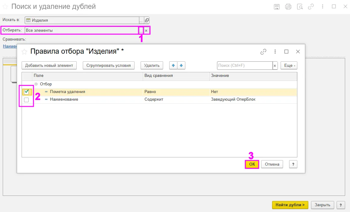
Task: Click the "Равно" comparison type cell
Action: (x=176, y=92)
